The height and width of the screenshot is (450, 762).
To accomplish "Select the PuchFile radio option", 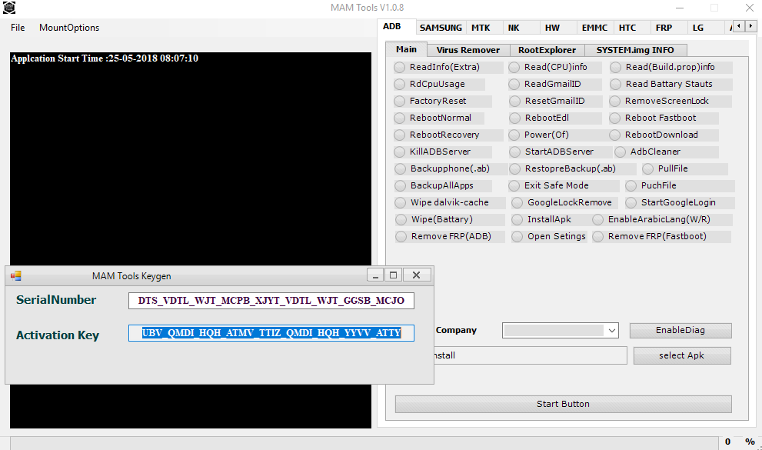I will [631, 185].
